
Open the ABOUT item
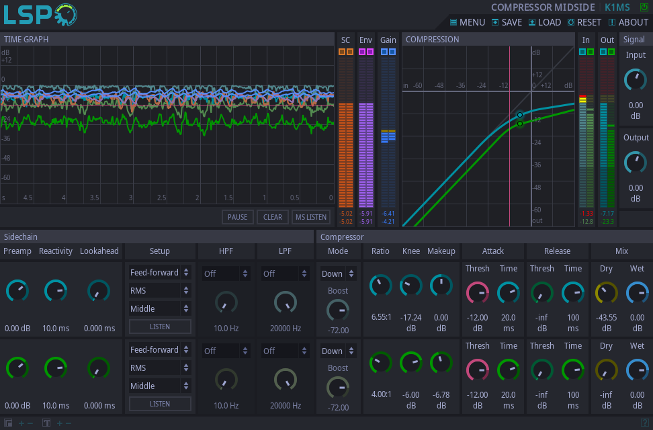(x=628, y=22)
